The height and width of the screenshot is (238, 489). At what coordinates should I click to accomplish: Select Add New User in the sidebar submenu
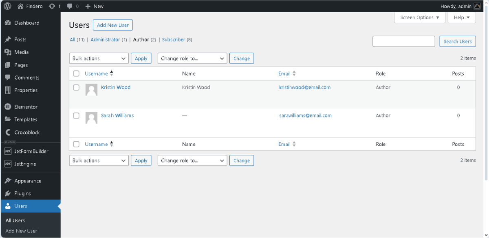point(21,231)
